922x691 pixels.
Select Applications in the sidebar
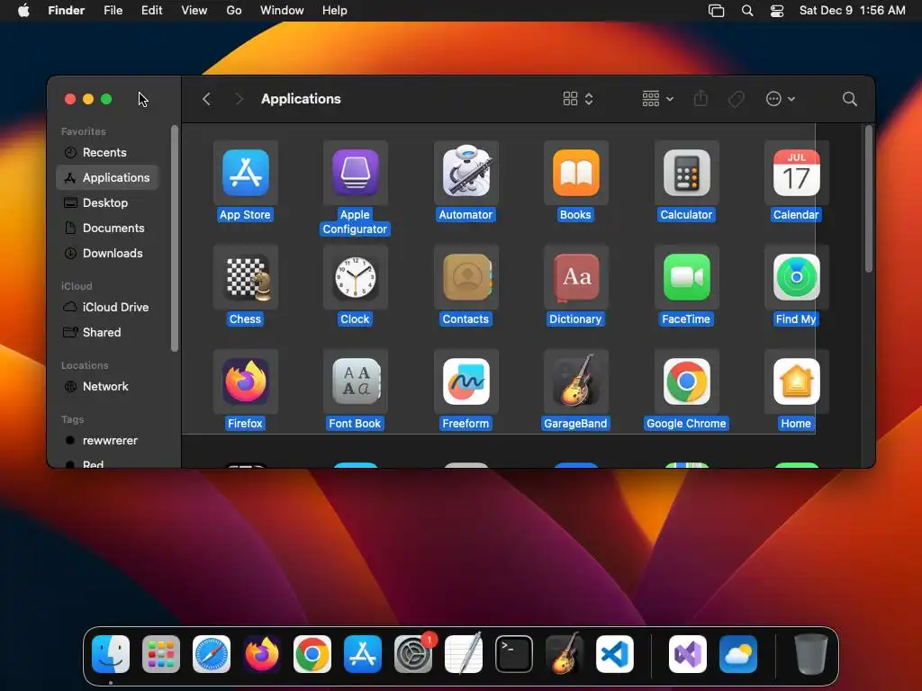pos(107,177)
